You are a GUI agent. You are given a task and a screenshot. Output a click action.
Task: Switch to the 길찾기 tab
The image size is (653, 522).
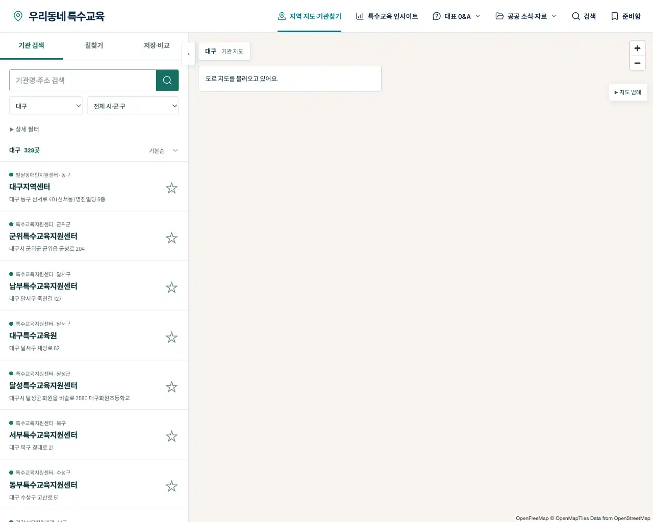click(x=94, y=46)
